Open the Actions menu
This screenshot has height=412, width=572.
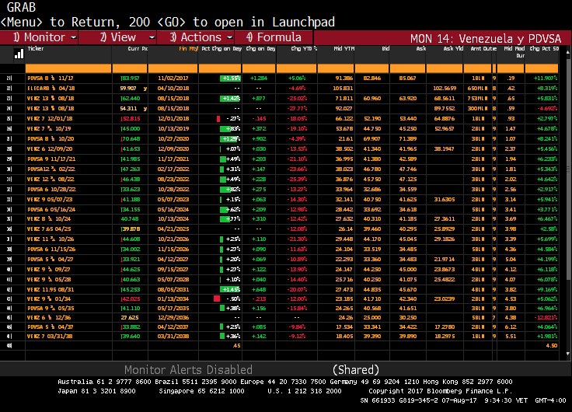(197, 37)
